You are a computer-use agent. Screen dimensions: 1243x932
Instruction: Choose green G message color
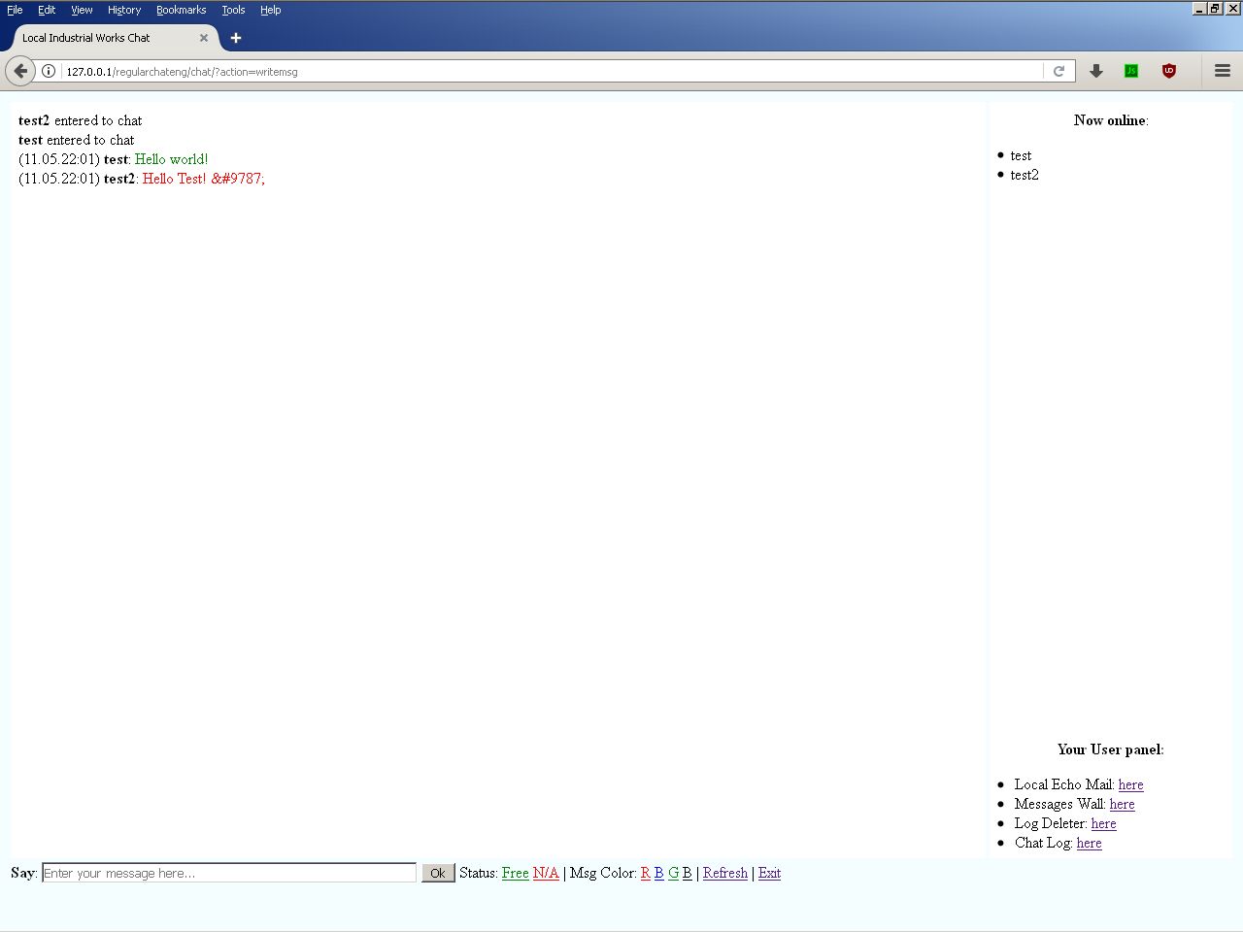tap(673, 873)
